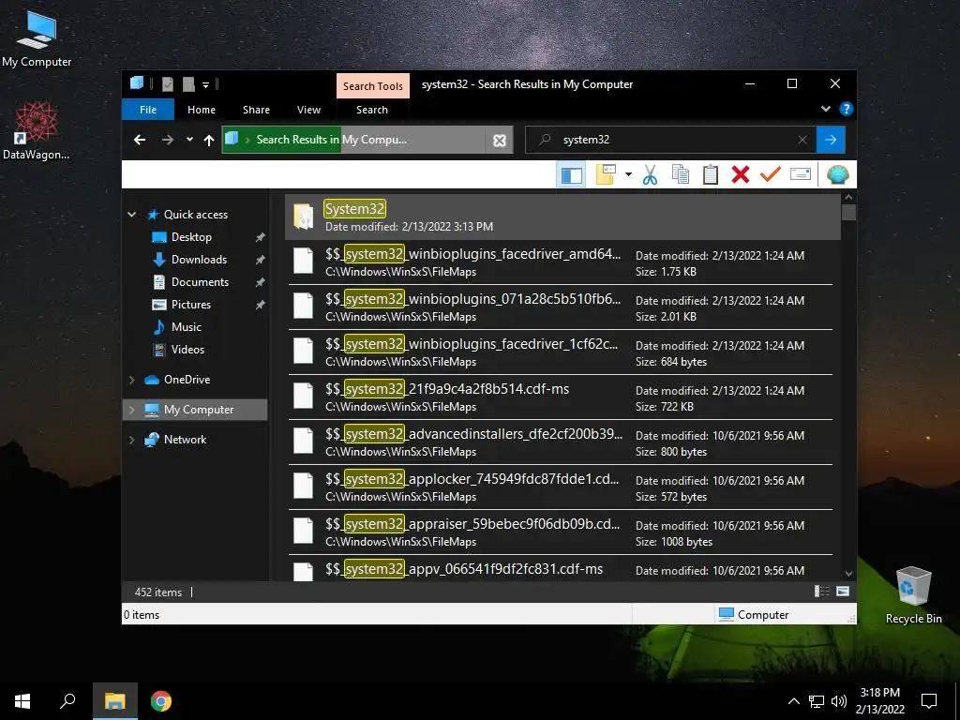Click the red X Delete icon

point(741,174)
